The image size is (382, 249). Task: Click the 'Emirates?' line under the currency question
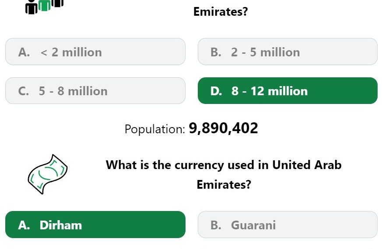[224, 184]
